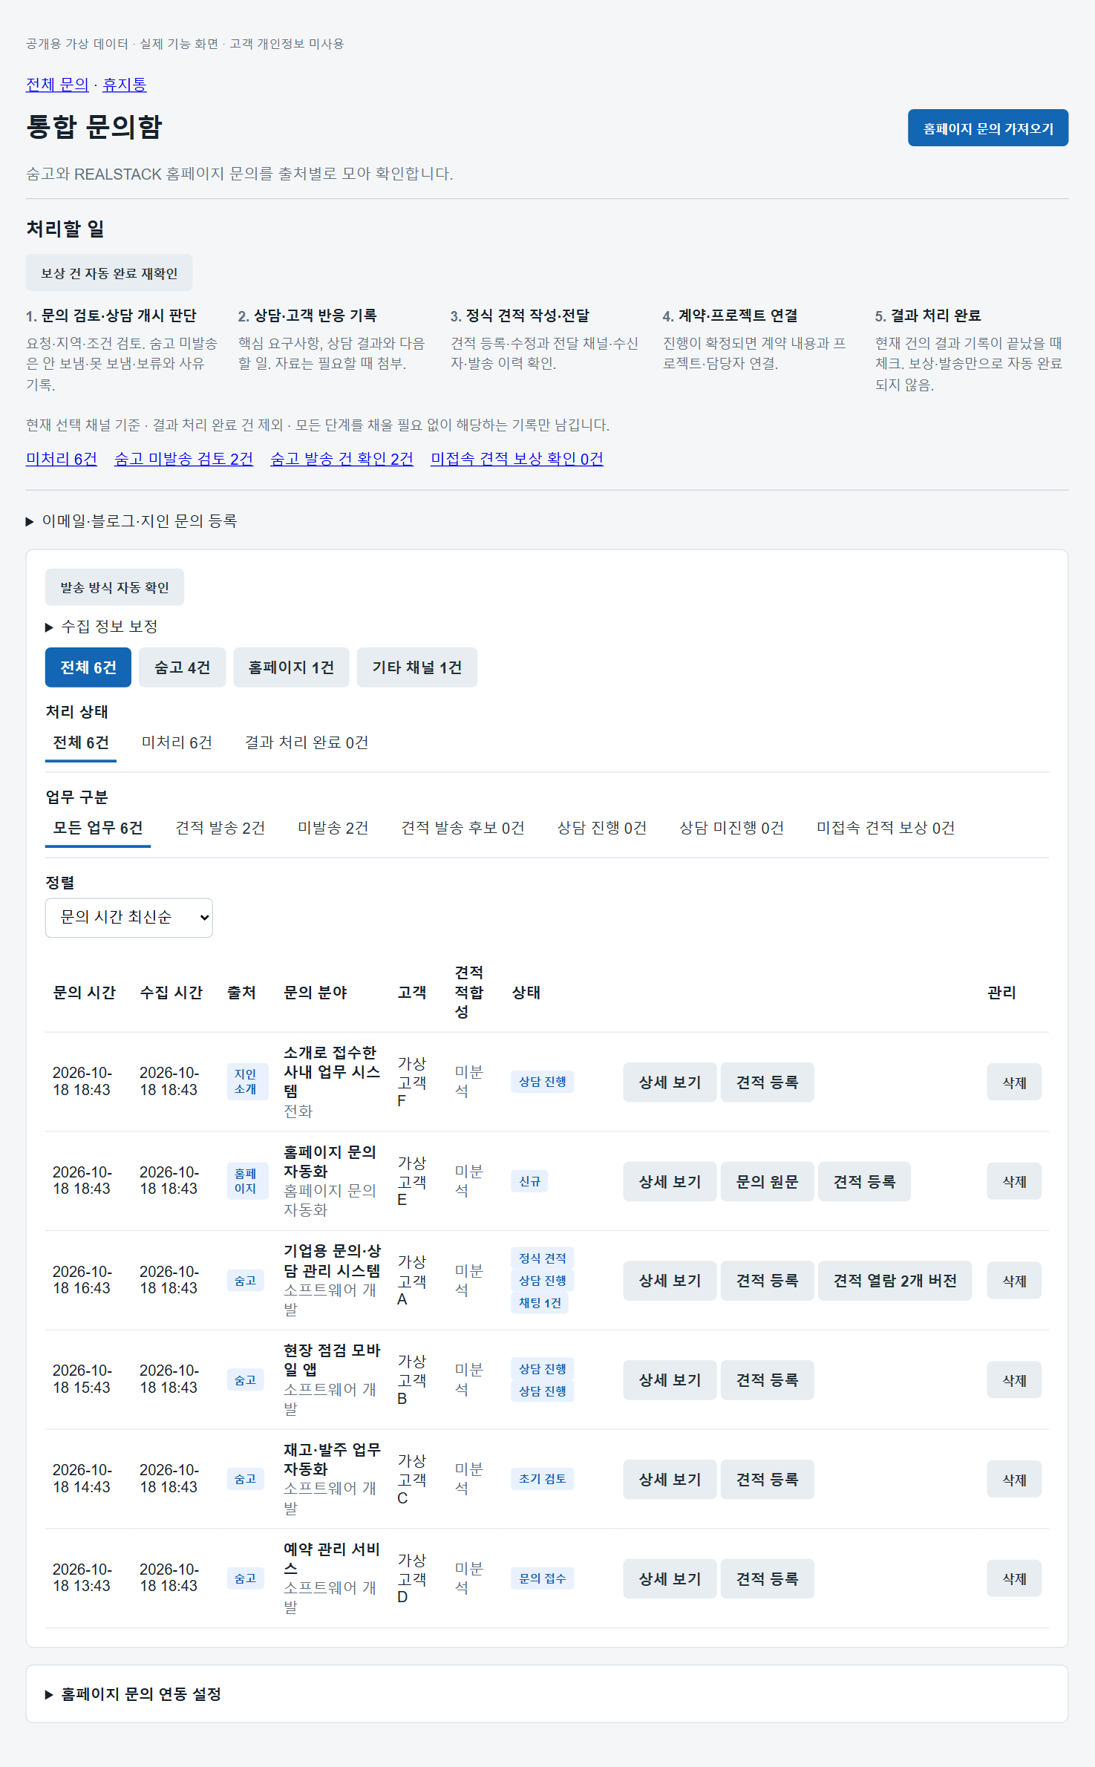Go to the 휴지통 link
This screenshot has height=1767, width=1095.
(x=125, y=85)
